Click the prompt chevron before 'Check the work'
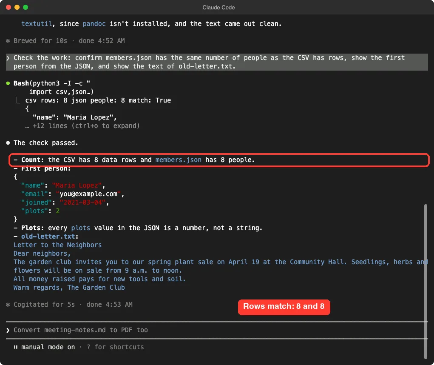The image size is (434, 365). coord(8,58)
